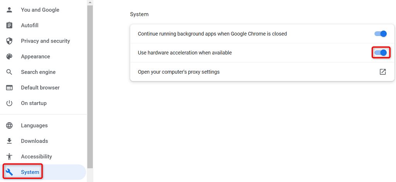This screenshot has width=396, height=182.
Task: Click the Downloads arrow icon
Action: click(x=10, y=141)
